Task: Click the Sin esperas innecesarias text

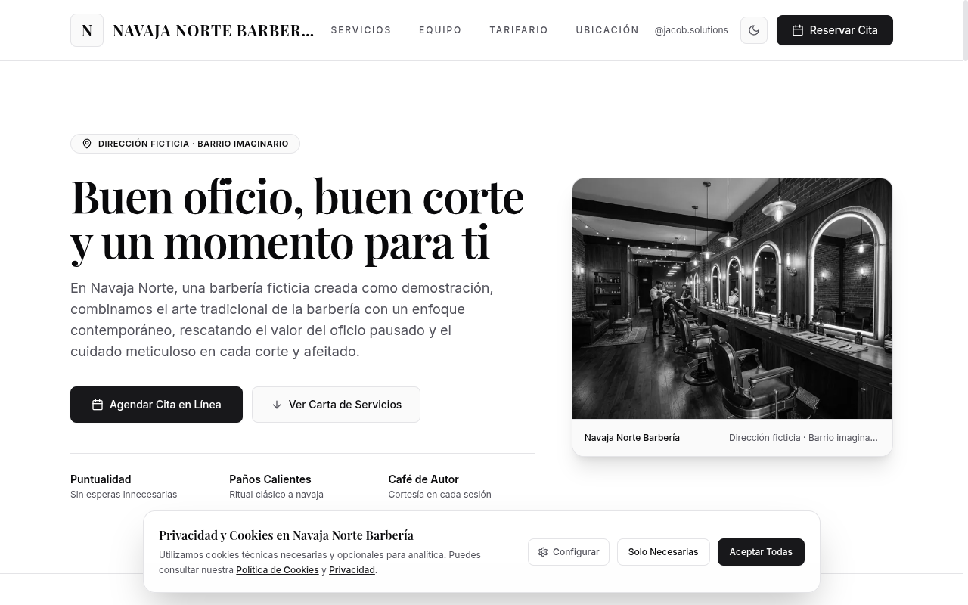Action: click(x=123, y=495)
